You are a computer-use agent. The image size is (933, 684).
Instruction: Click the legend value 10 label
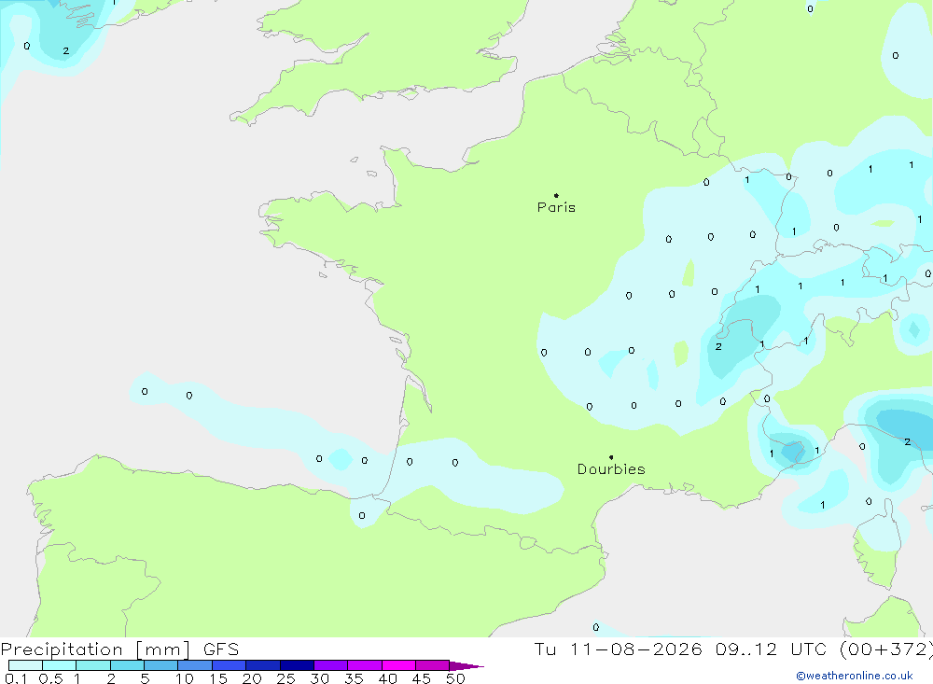click(185, 678)
